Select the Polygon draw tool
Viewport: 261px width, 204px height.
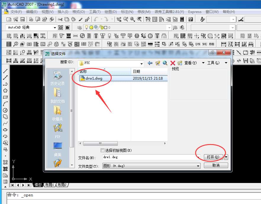[x=5, y=91]
